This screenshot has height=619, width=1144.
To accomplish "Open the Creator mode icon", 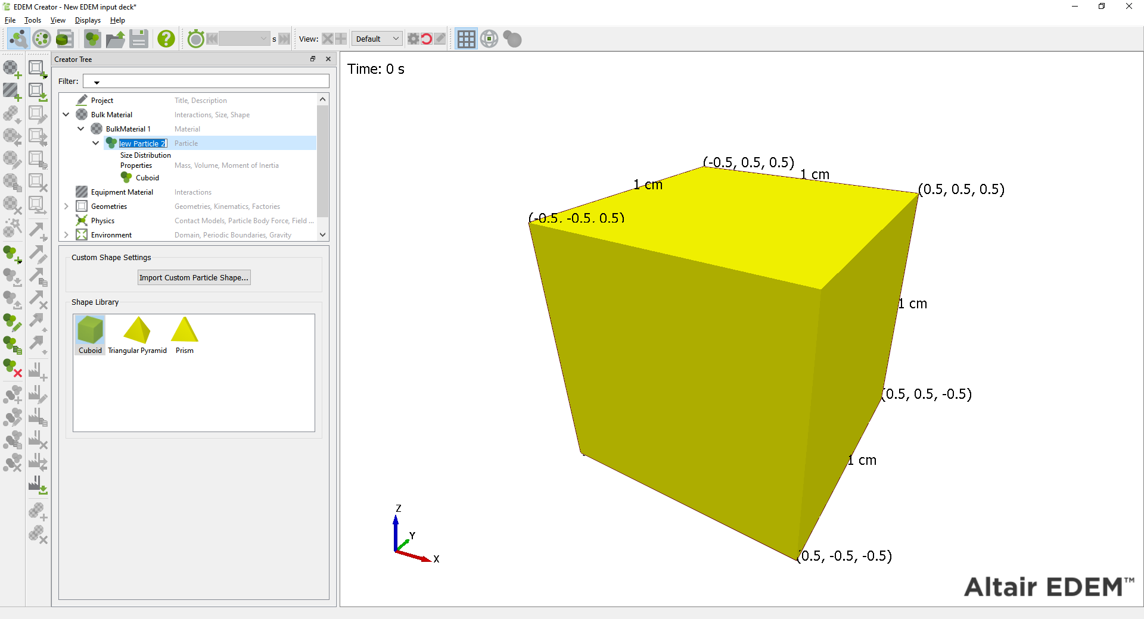I will tap(18, 39).
